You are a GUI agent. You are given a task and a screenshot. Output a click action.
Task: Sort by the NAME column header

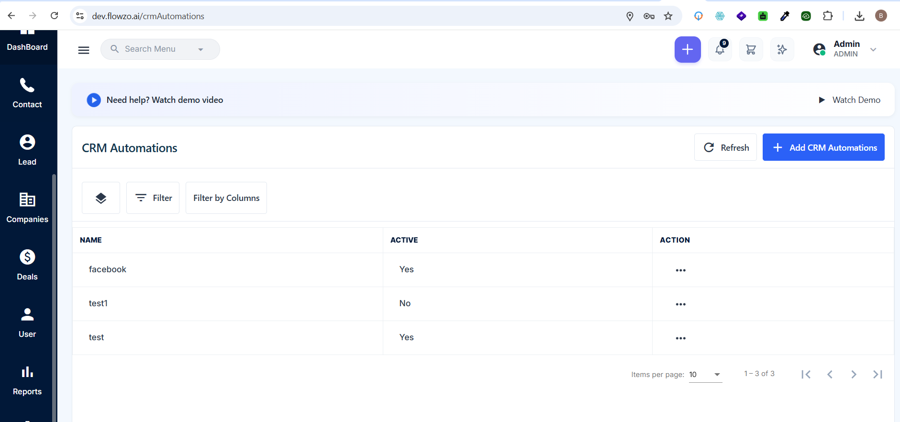(x=91, y=240)
